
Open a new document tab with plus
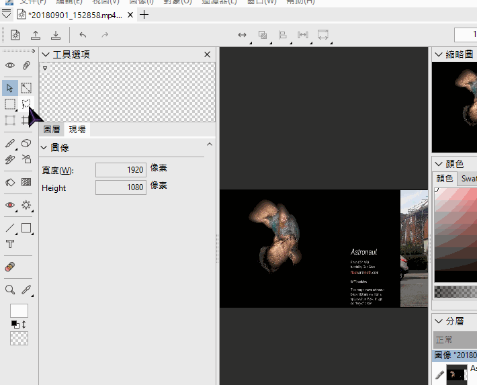click(144, 14)
